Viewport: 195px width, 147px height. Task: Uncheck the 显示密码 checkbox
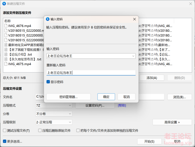coord(48,82)
